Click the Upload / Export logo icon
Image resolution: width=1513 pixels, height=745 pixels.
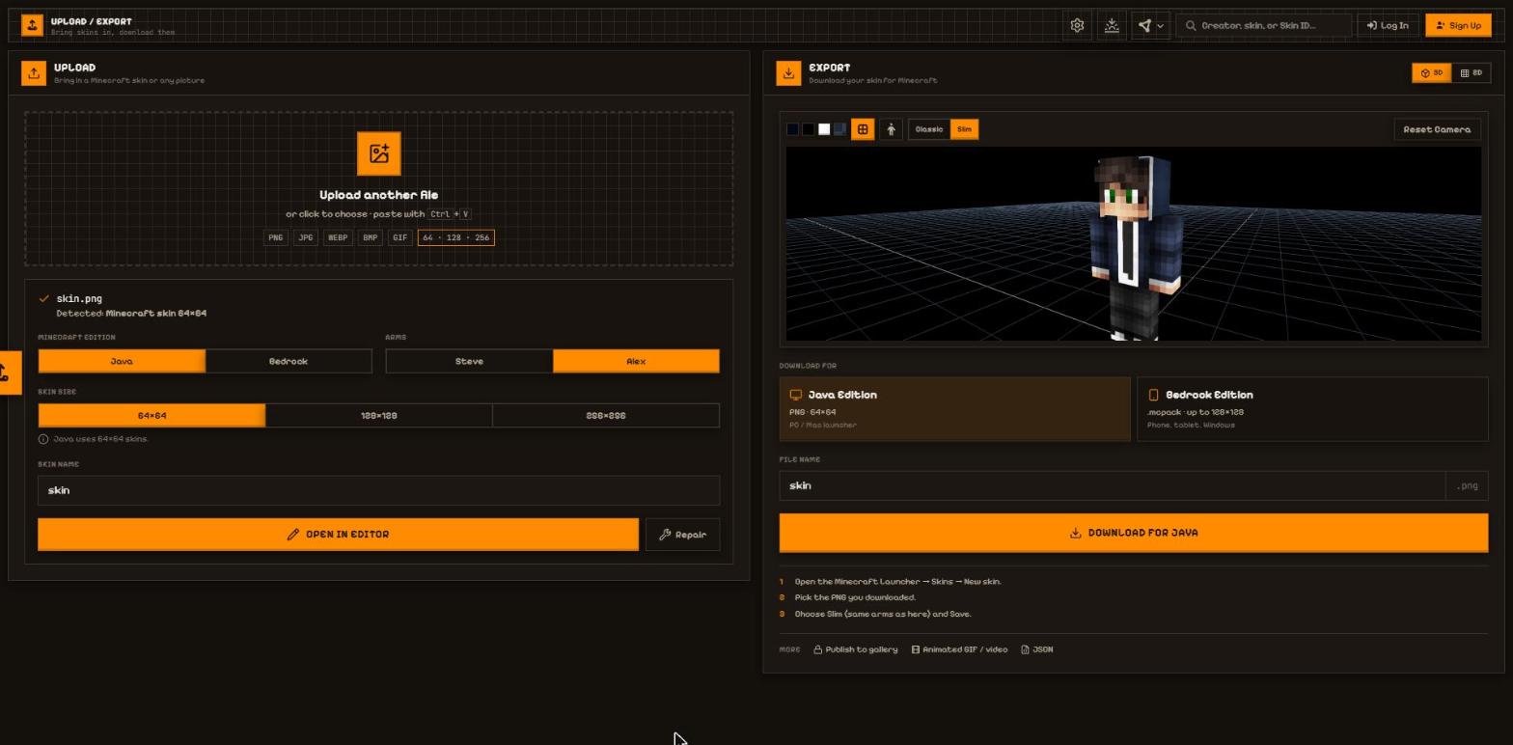click(x=32, y=25)
